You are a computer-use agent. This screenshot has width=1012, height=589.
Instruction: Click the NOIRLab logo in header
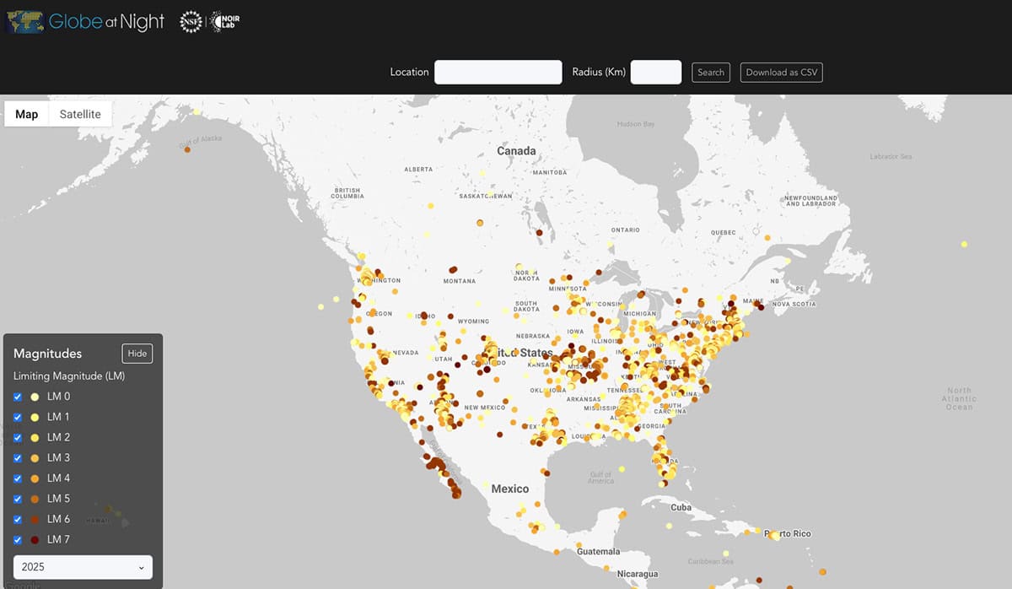226,22
